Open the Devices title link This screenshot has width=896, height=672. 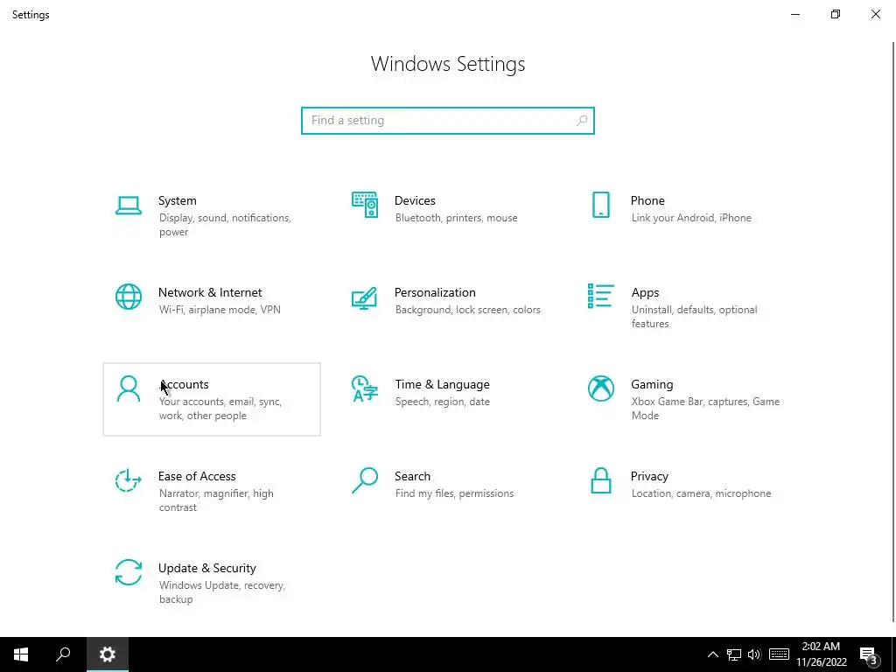415,200
